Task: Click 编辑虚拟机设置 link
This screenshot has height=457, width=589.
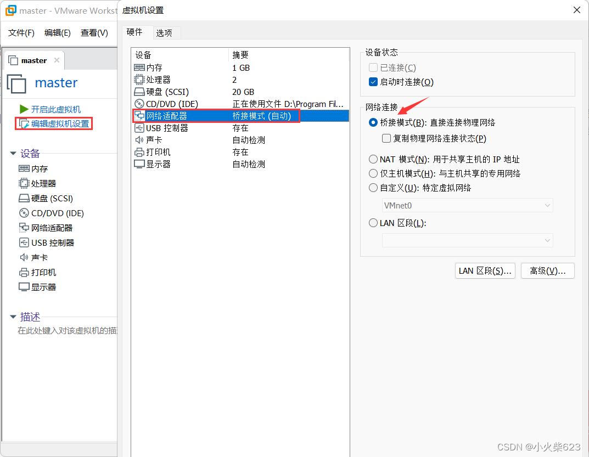Action: [60, 123]
